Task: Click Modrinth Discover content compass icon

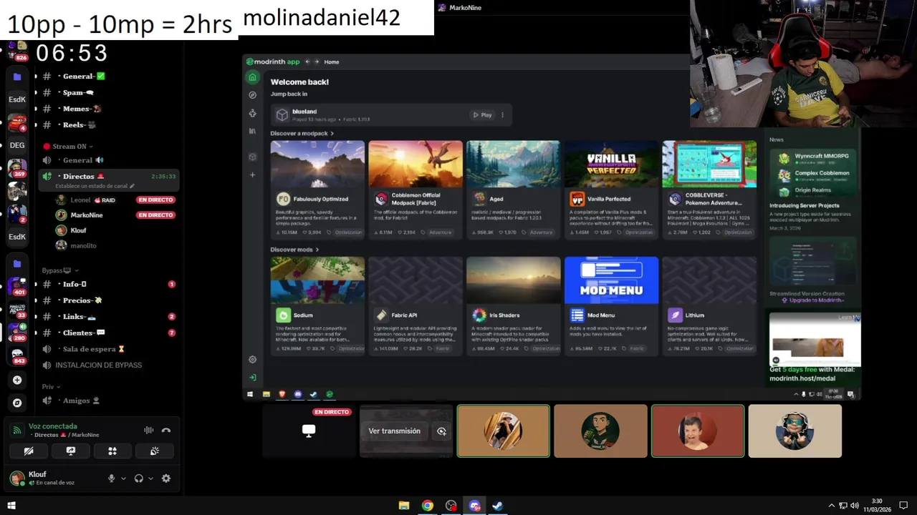Action: coord(252,95)
